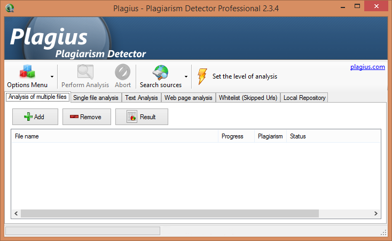Click the Result button
Screen dimensions: 392x241
[142, 116]
